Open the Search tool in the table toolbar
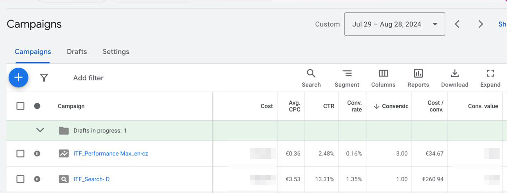 (311, 78)
